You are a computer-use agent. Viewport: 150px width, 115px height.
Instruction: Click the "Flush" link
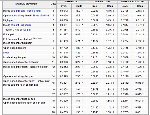point(6,53)
